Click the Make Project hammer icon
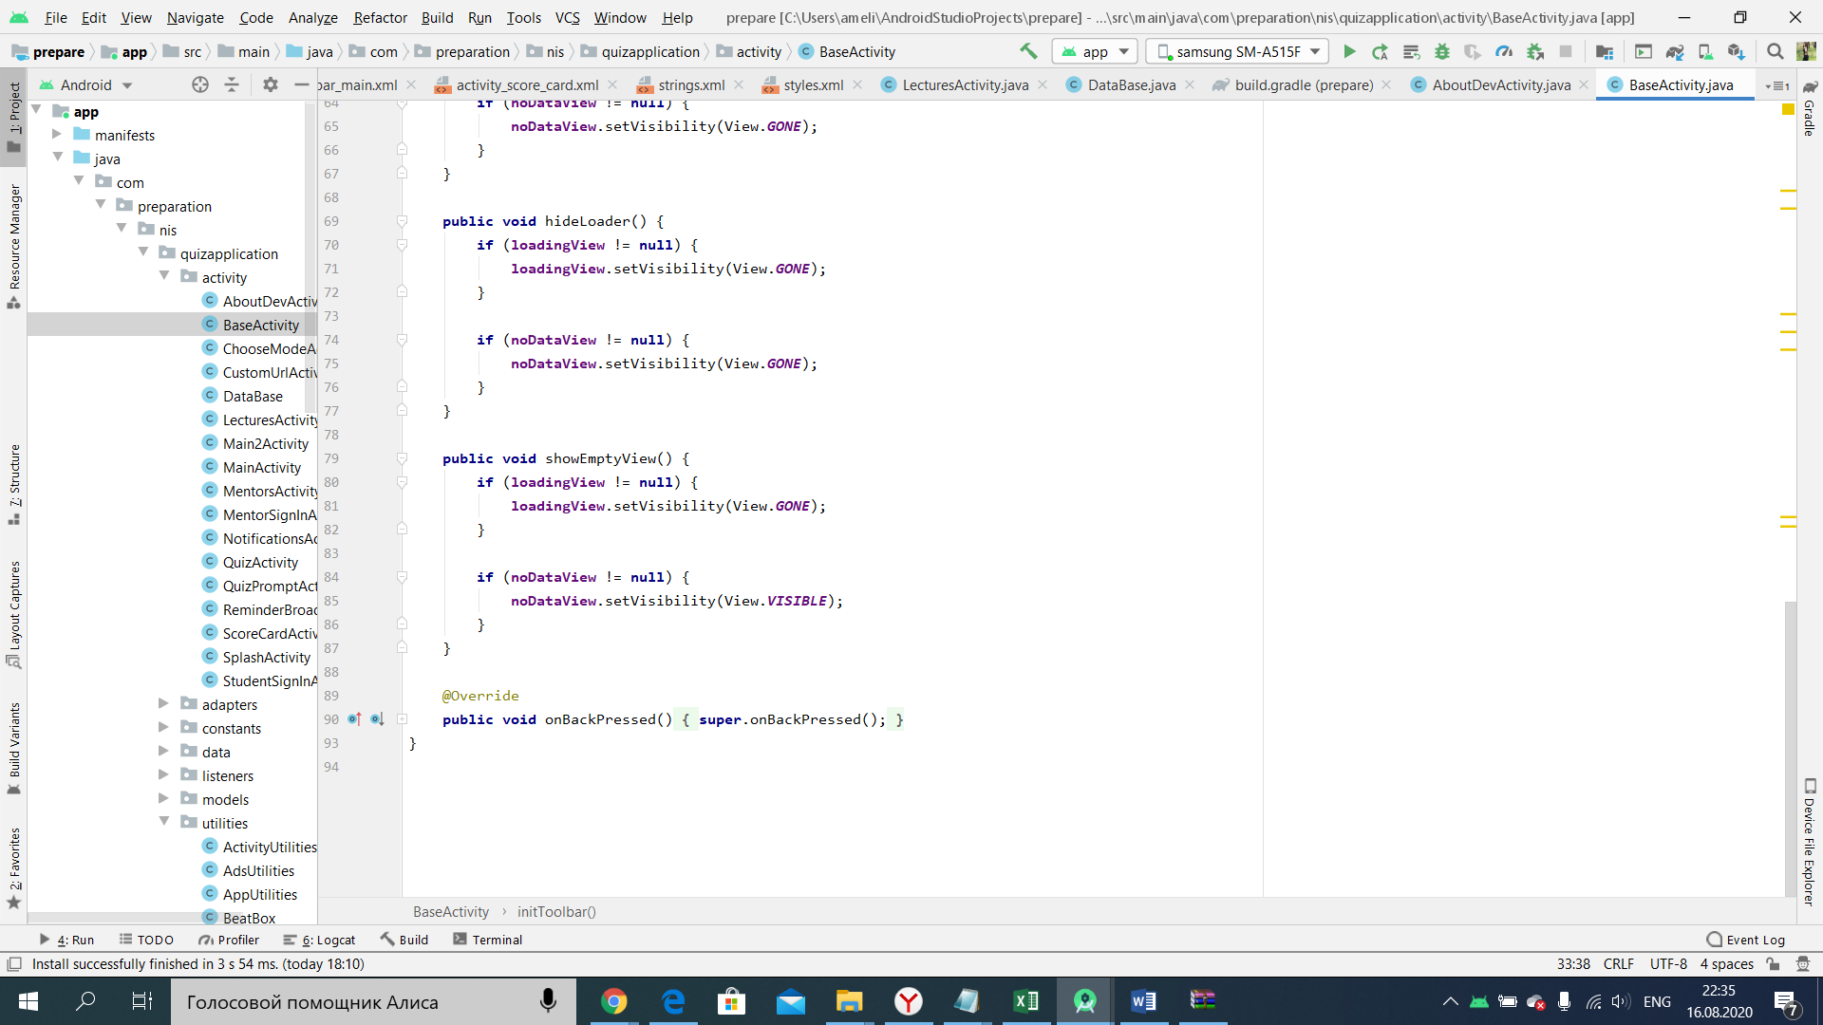The width and height of the screenshot is (1823, 1025). pyautogui.click(x=1028, y=51)
